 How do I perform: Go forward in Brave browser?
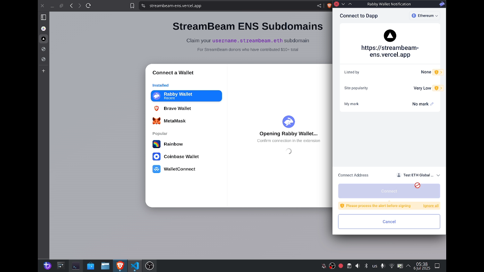[79, 6]
